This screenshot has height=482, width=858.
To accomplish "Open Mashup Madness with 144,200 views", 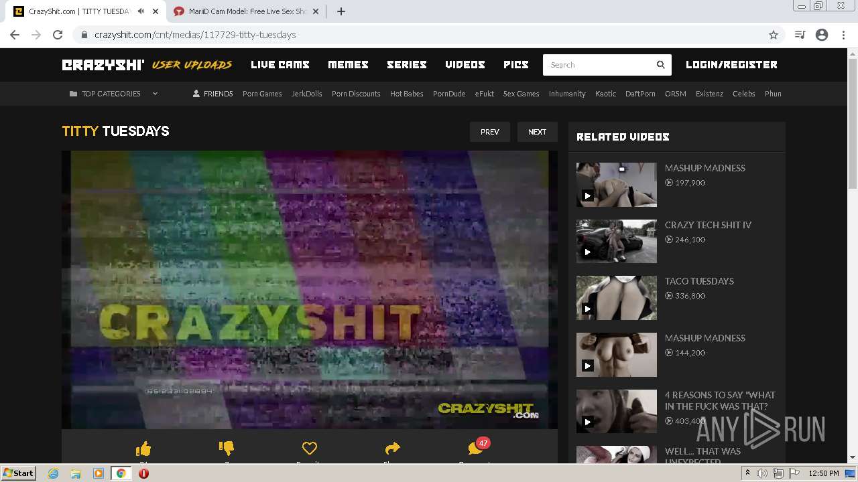I will click(x=617, y=355).
